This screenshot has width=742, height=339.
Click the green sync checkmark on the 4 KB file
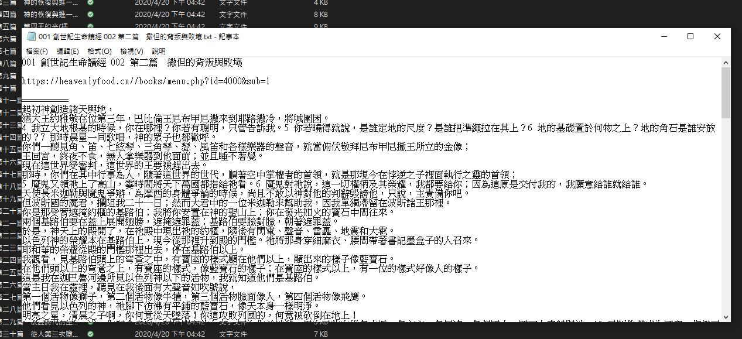coord(90,2)
